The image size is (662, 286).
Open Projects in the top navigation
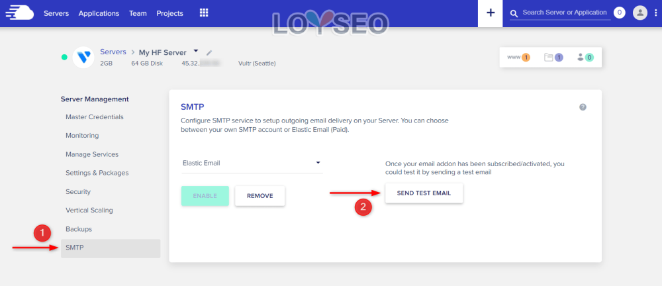click(169, 13)
